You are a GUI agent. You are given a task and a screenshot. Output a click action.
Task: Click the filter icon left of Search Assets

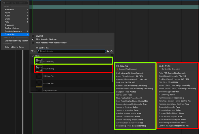click(x=32, y=51)
